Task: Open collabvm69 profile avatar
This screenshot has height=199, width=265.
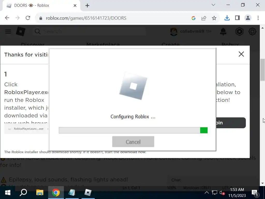Action: pos(174,31)
